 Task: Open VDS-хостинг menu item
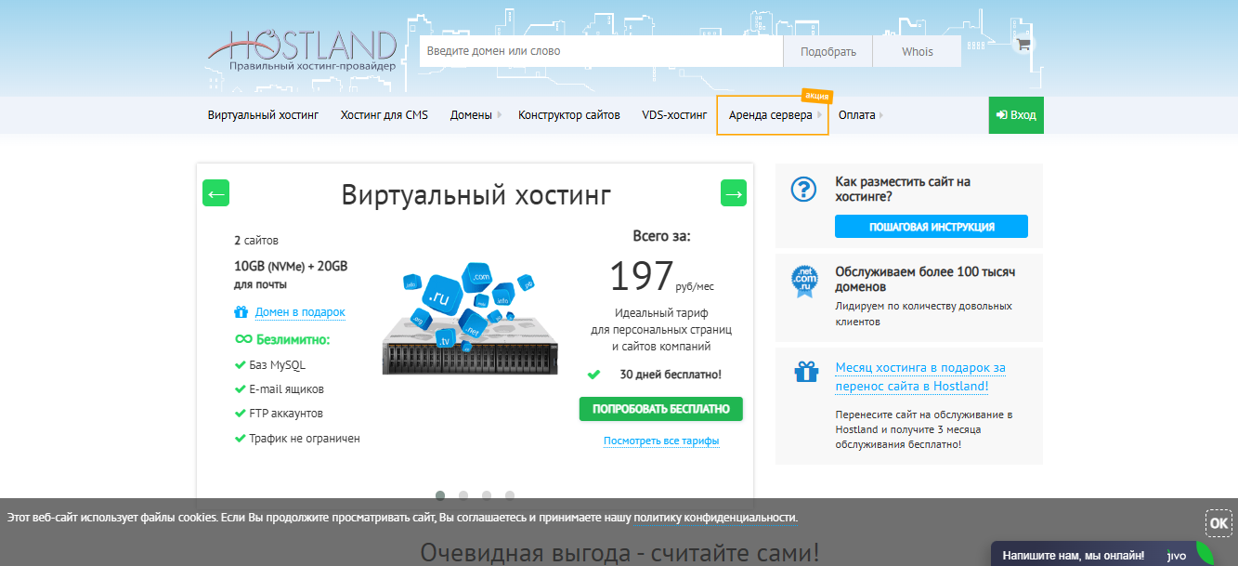674,115
